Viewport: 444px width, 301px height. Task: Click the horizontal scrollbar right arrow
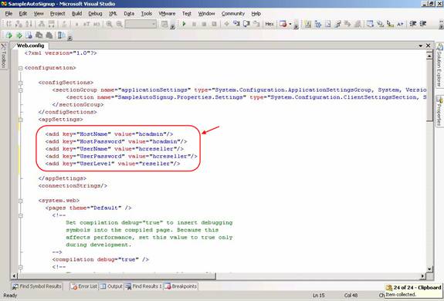tap(422, 276)
